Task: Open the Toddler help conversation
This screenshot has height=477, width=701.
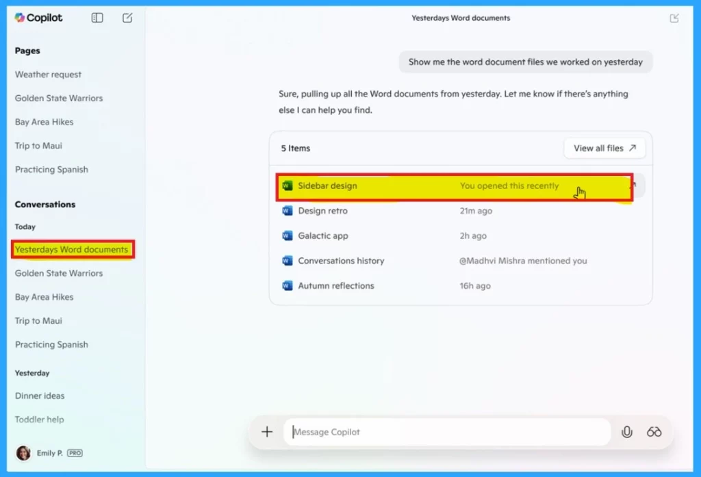Action: click(x=39, y=420)
